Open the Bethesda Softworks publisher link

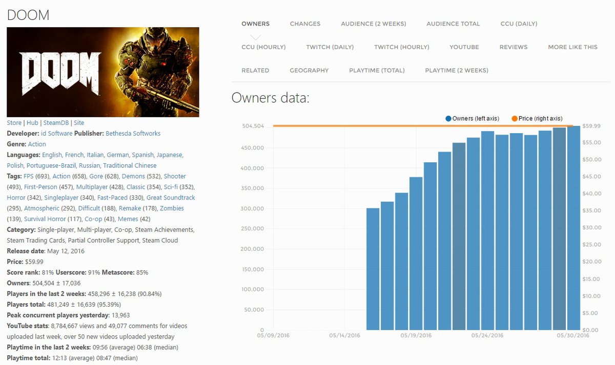click(x=133, y=134)
